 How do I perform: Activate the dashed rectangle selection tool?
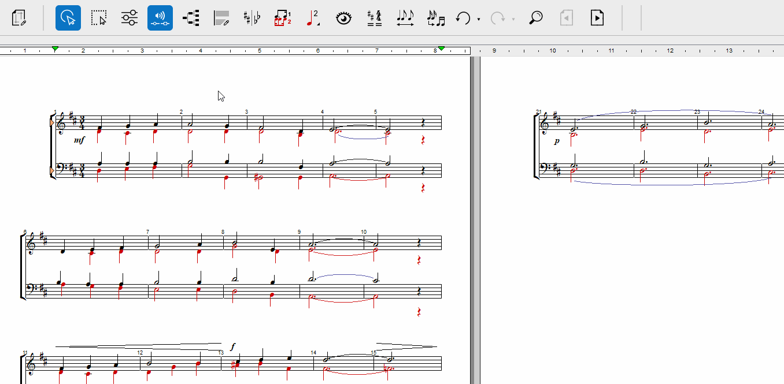click(x=99, y=18)
